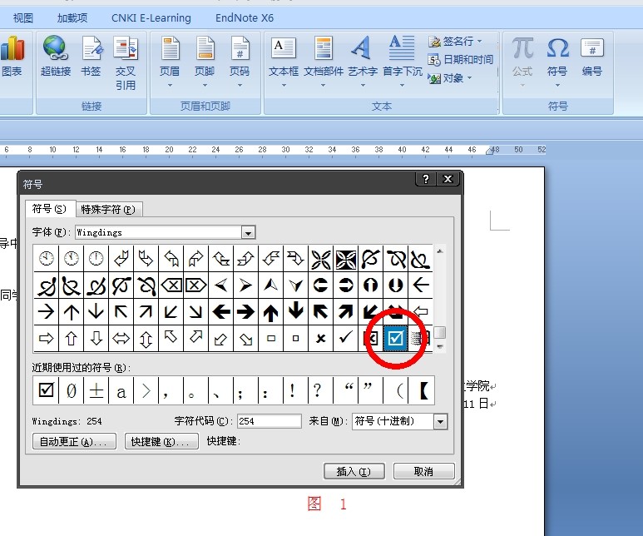Click the Cancel (取消) button
The width and height of the screenshot is (643, 536).
pos(423,471)
